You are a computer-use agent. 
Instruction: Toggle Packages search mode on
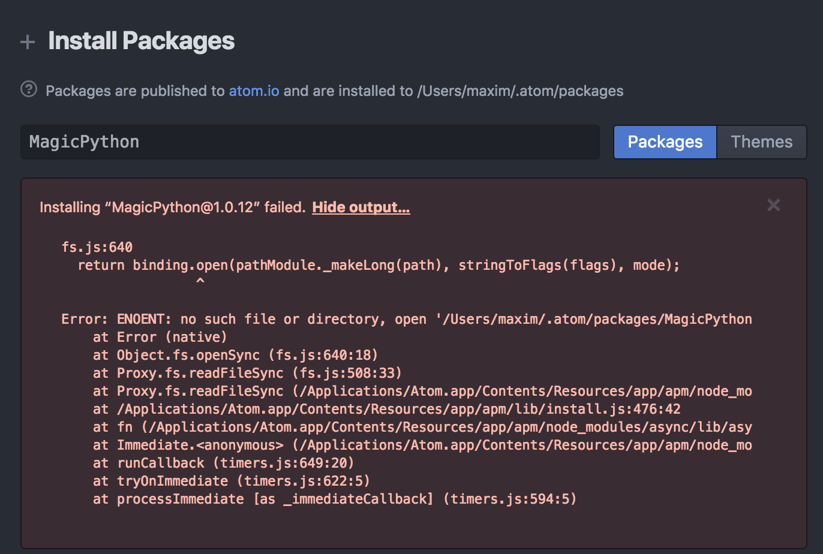click(665, 141)
